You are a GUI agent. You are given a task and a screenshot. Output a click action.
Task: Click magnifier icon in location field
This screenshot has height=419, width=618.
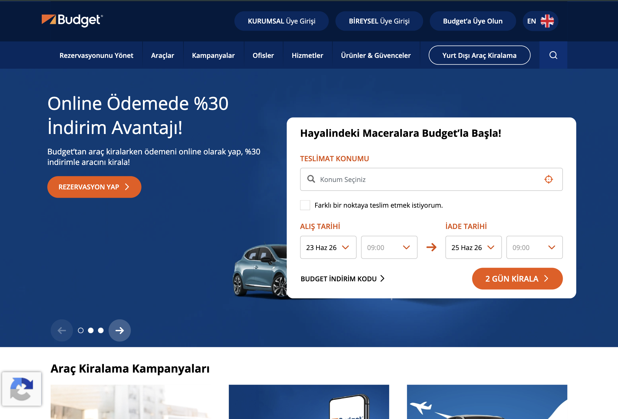coord(311,179)
